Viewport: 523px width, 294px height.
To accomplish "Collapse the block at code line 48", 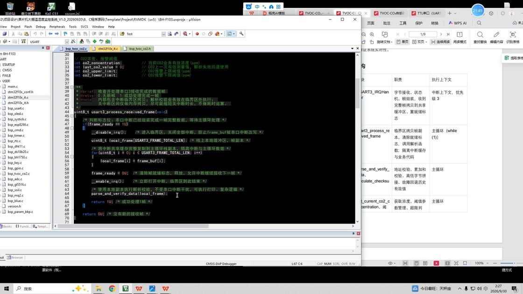I will pyautogui.click(x=72, y=128).
